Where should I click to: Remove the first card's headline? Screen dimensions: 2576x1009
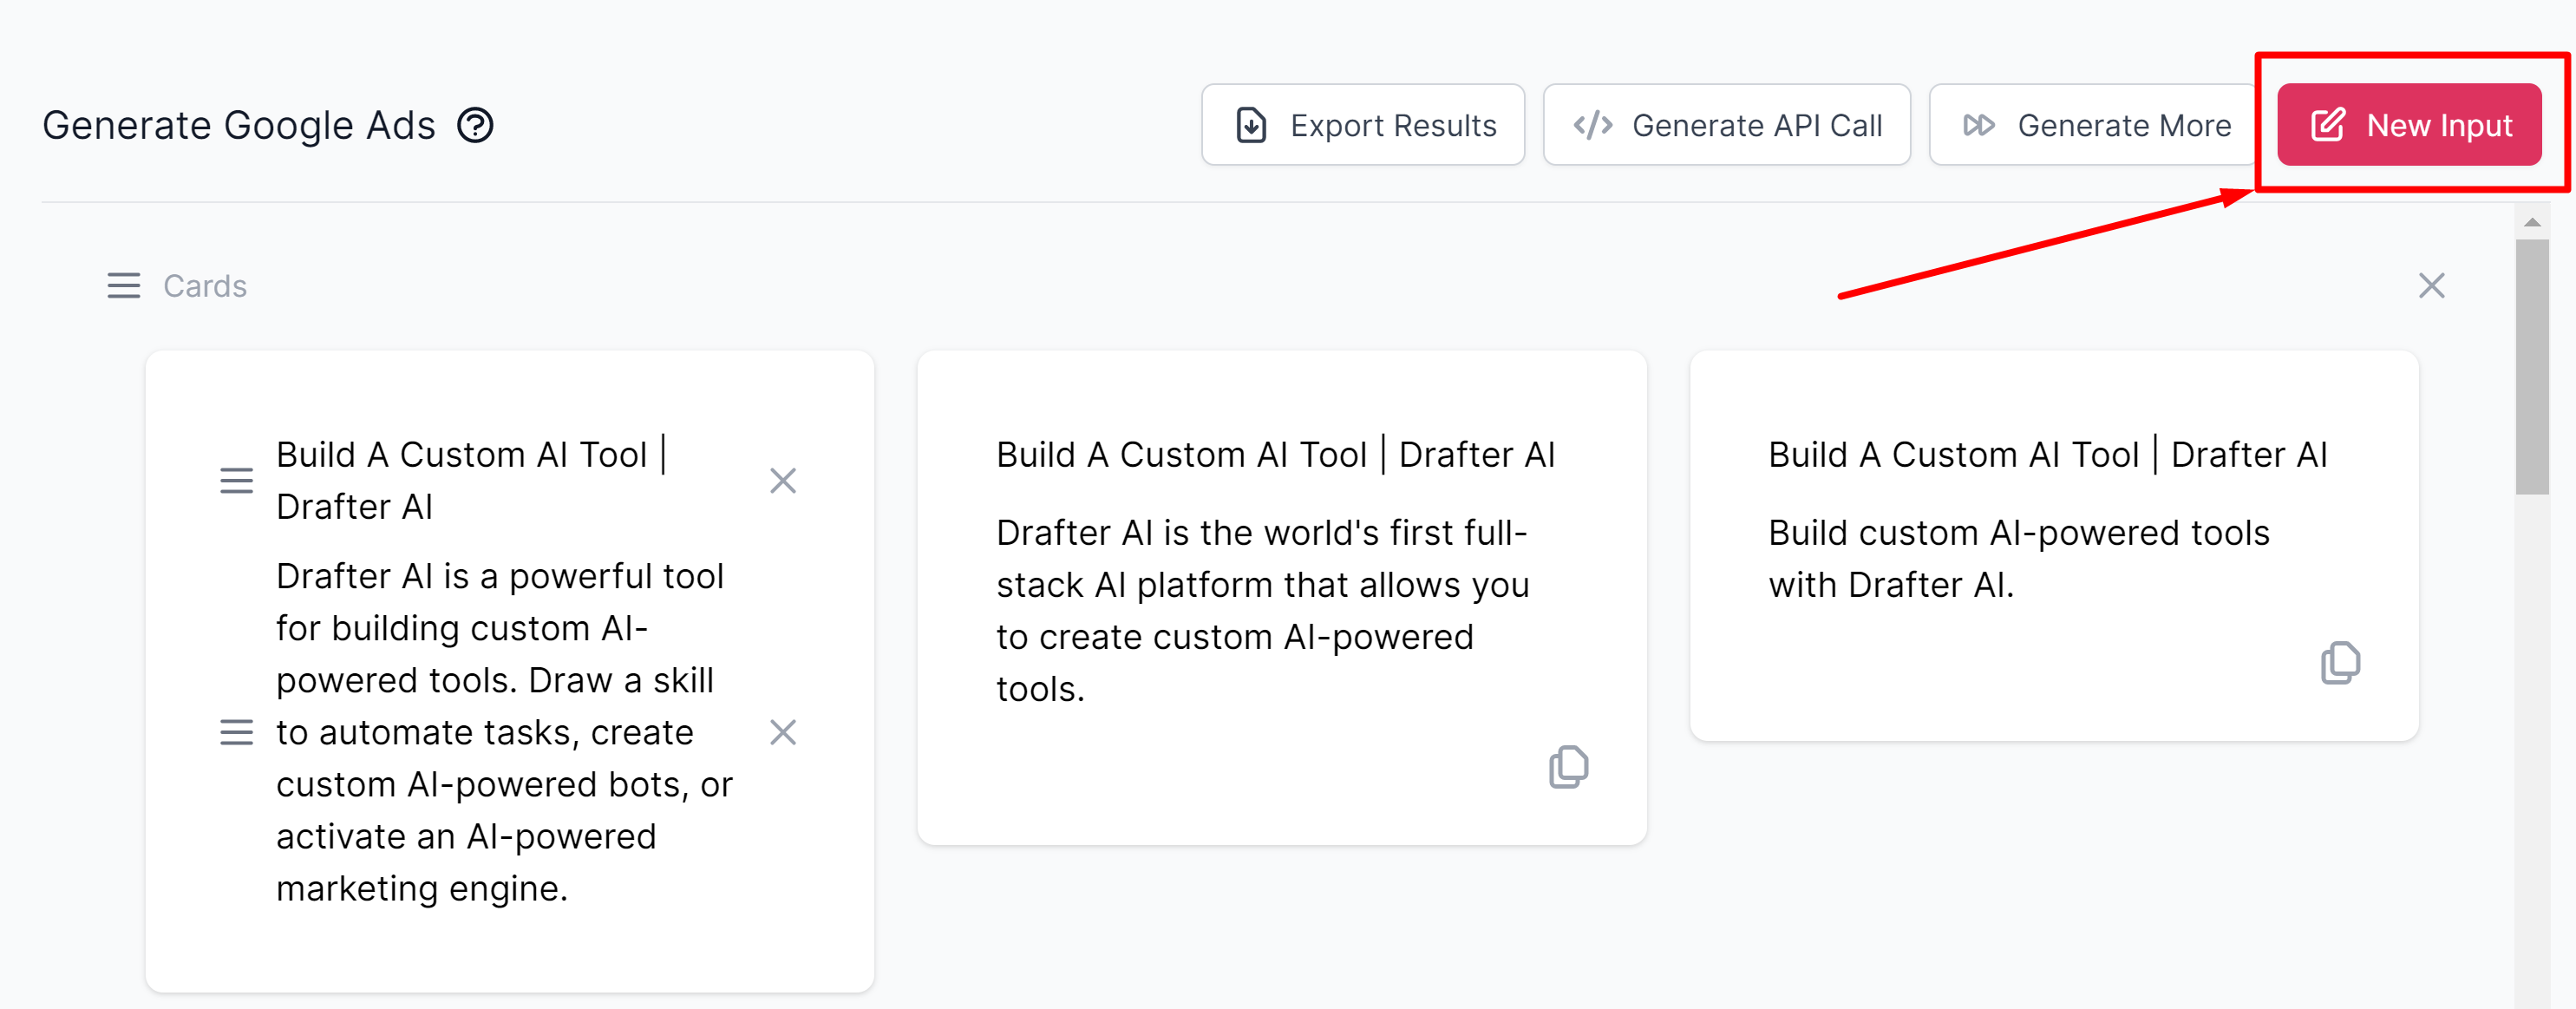(782, 481)
